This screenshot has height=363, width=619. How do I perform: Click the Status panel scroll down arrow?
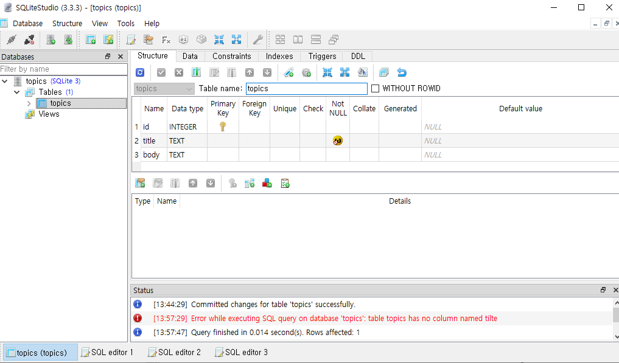coord(616,337)
